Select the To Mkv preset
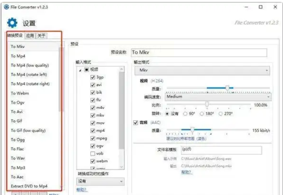The height and width of the screenshot is (195, 283). 34,47
